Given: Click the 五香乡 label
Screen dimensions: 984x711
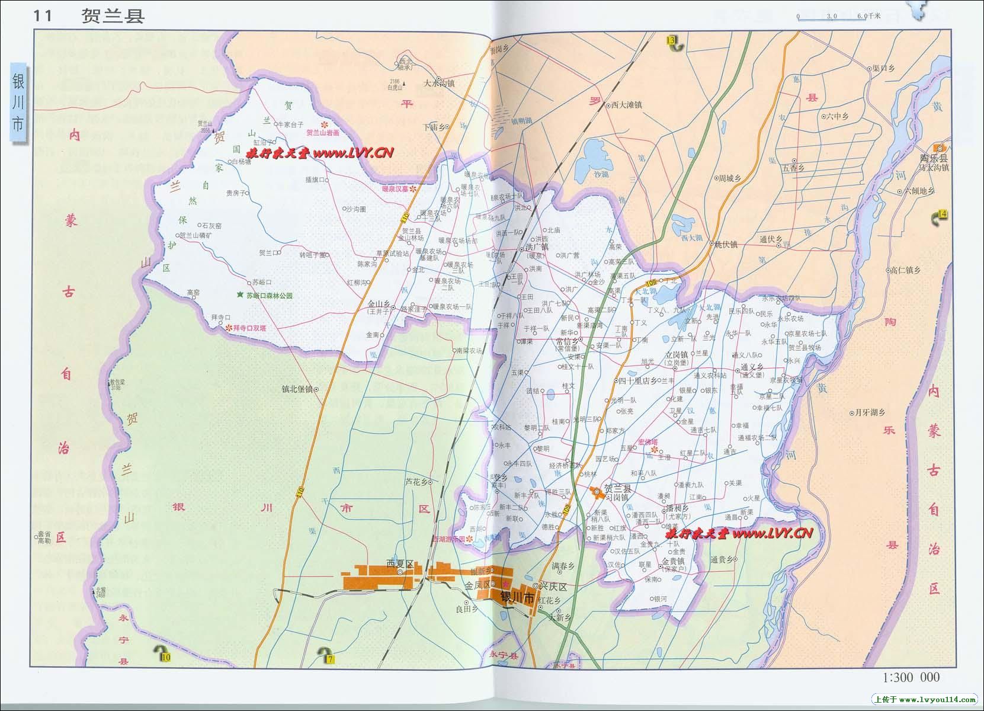Looking at the screenshot, I should coord(793,168).
